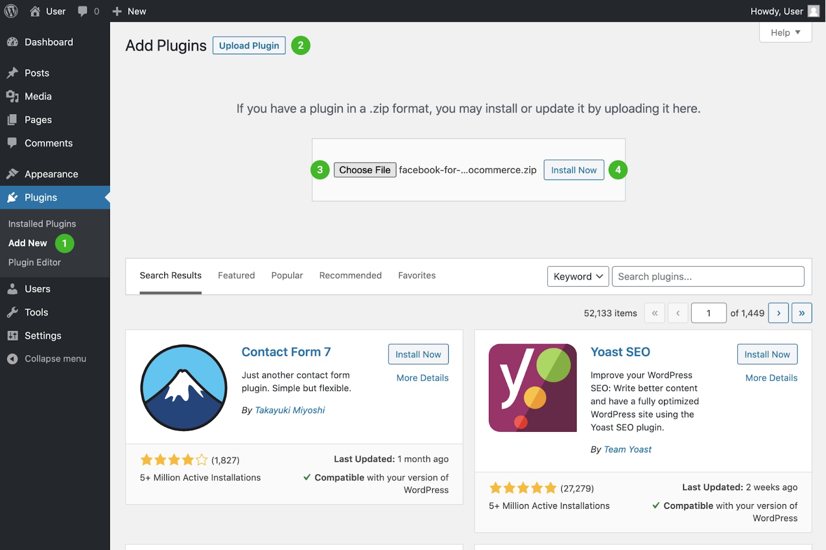The image size is (826, 550).
Task: Install the Yoast SEO plugin
Action: (767, 354)
